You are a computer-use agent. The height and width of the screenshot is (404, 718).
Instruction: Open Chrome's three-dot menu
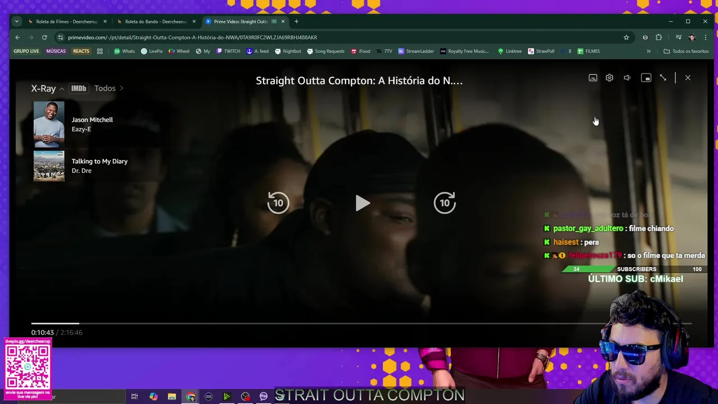[x=705, y=37]
